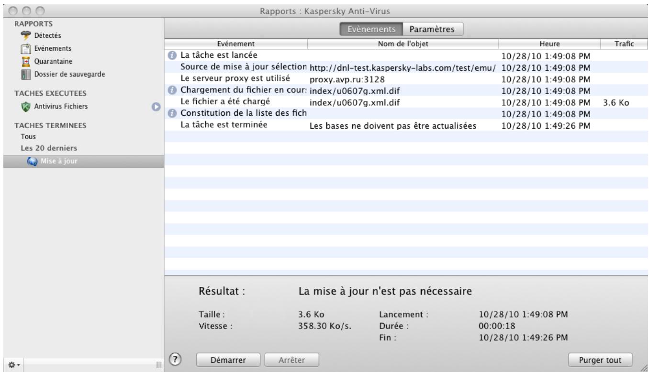Select the row 'La tâche est lancée'
The height and width of the screenshot is (372, 649).
tap(407, 55)
